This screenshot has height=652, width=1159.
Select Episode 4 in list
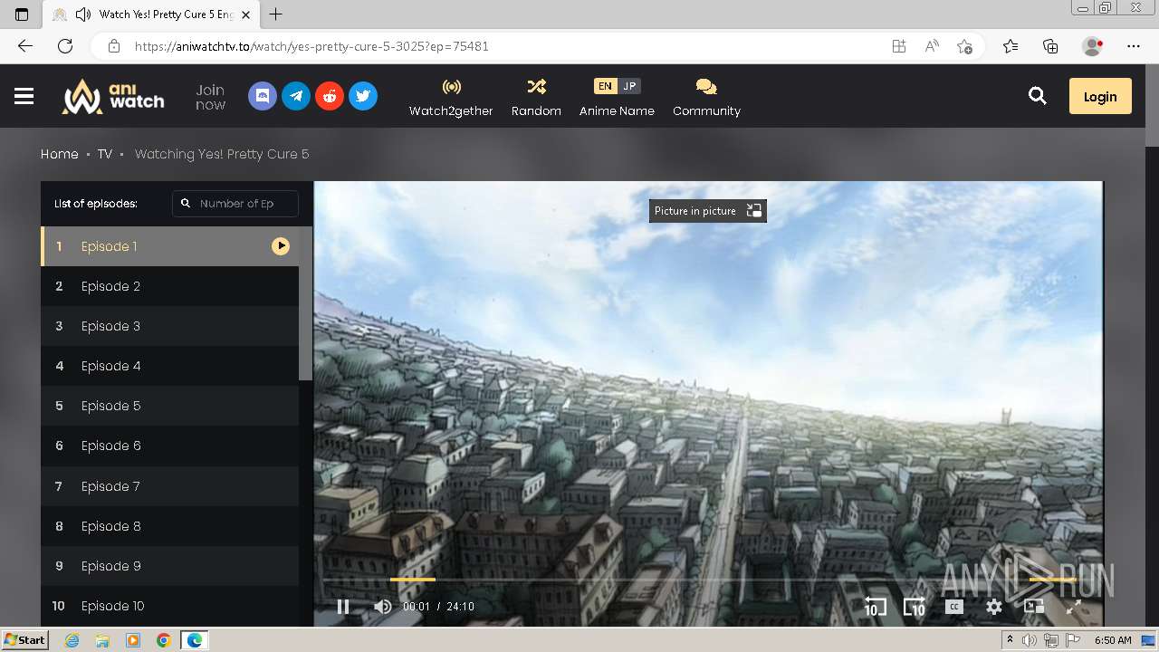tap(169, 366)
